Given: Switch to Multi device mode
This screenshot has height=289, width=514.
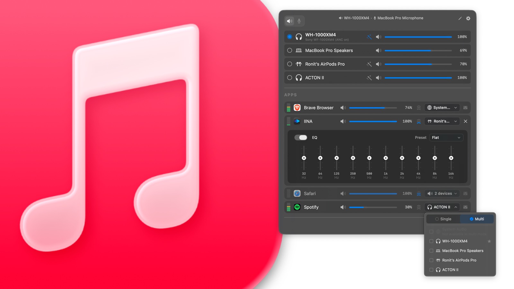Looking at the screenshot, I should (477, 219).
